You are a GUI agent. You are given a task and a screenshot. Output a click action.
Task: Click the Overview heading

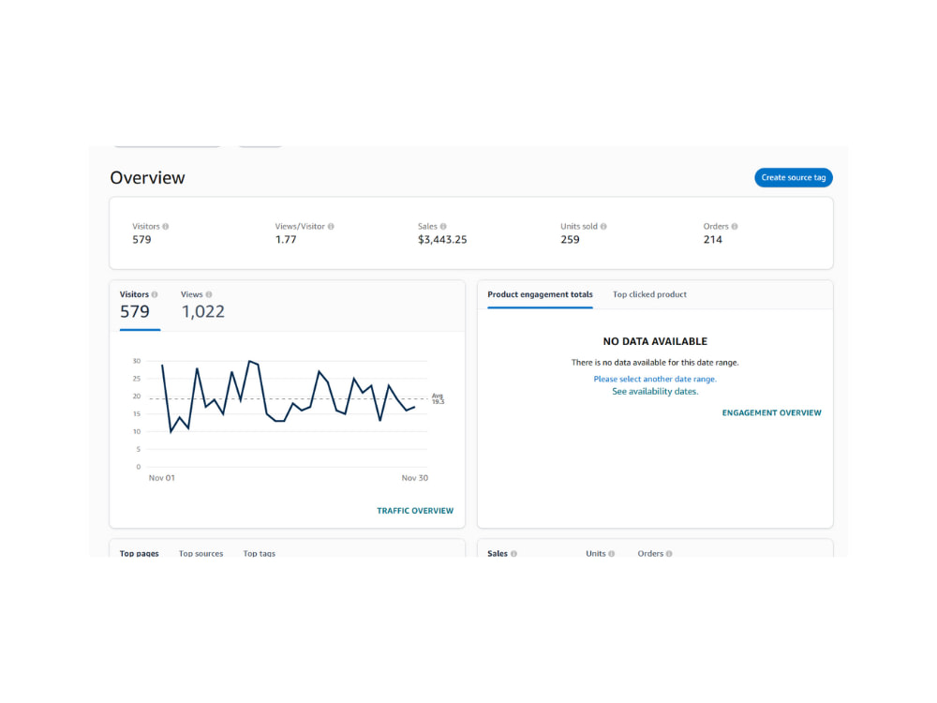[x=148, y=177]
